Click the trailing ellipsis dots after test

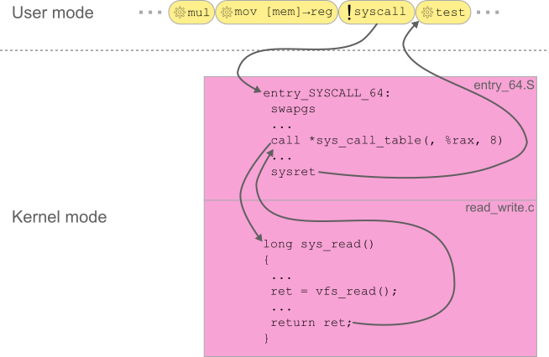click(x=490, y=13)
